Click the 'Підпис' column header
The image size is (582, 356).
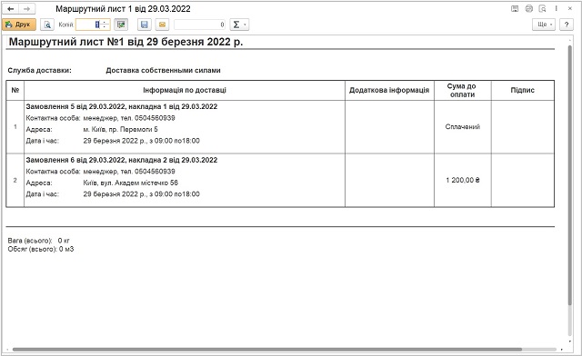pyautogui.click(x=523, y=90)
